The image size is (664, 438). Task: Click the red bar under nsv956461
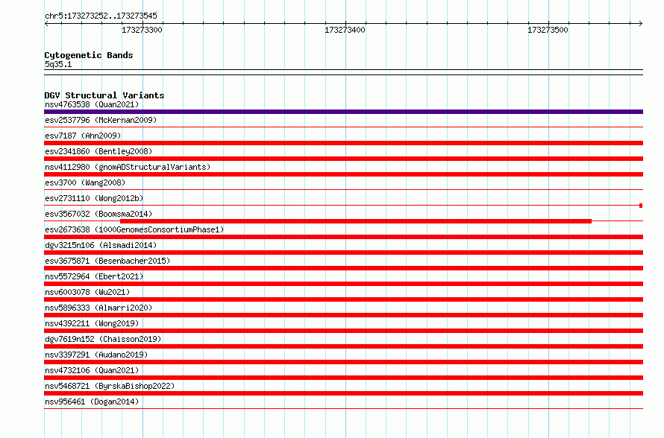[343, 408]
